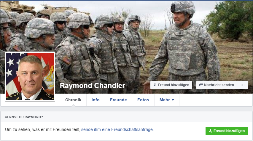
Task: Expand the Mehr dropdown tab
Action: pos(167,100)
